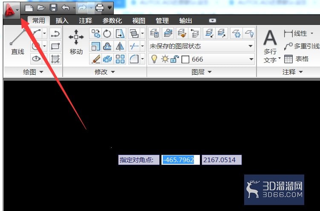Viewport: 320px width, 211px height.
Task: Click the white color swatch of layer 666
Action: [185, 59]
